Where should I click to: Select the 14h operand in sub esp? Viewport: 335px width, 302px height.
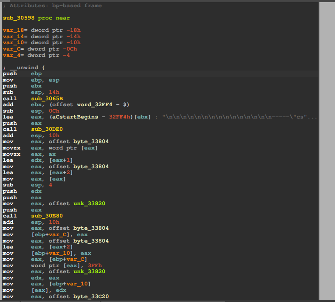53,92
